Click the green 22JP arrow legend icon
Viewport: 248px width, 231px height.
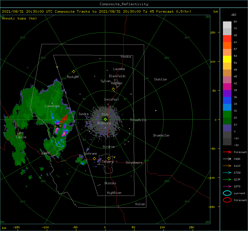coord(227,179)
